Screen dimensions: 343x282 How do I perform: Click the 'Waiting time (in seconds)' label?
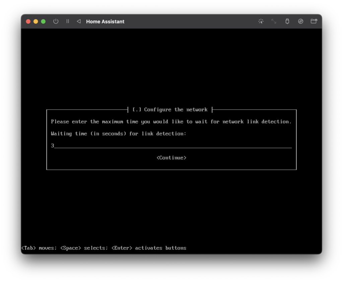[x=119, y=134]
